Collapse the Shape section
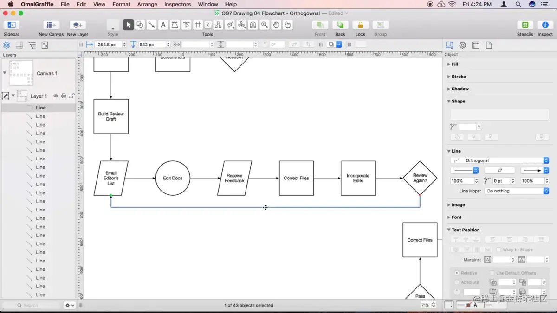The height and width of the screenshot is (313, 557). tap(449, 101)
